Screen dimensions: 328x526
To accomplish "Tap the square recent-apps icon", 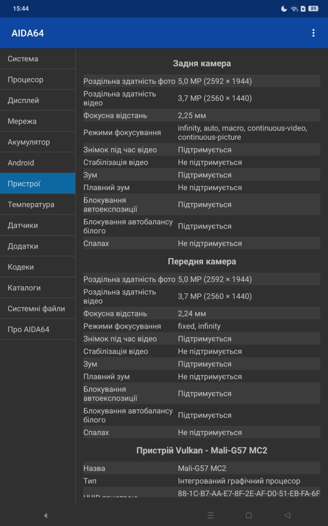I will tap(249, 515).
